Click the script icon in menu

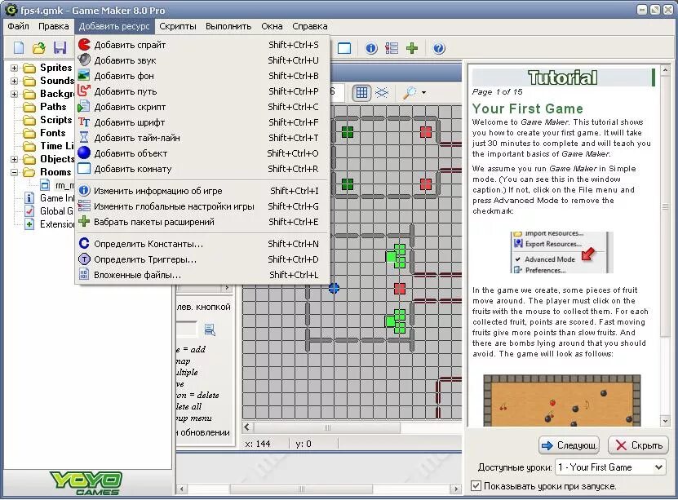coord(84,107)
